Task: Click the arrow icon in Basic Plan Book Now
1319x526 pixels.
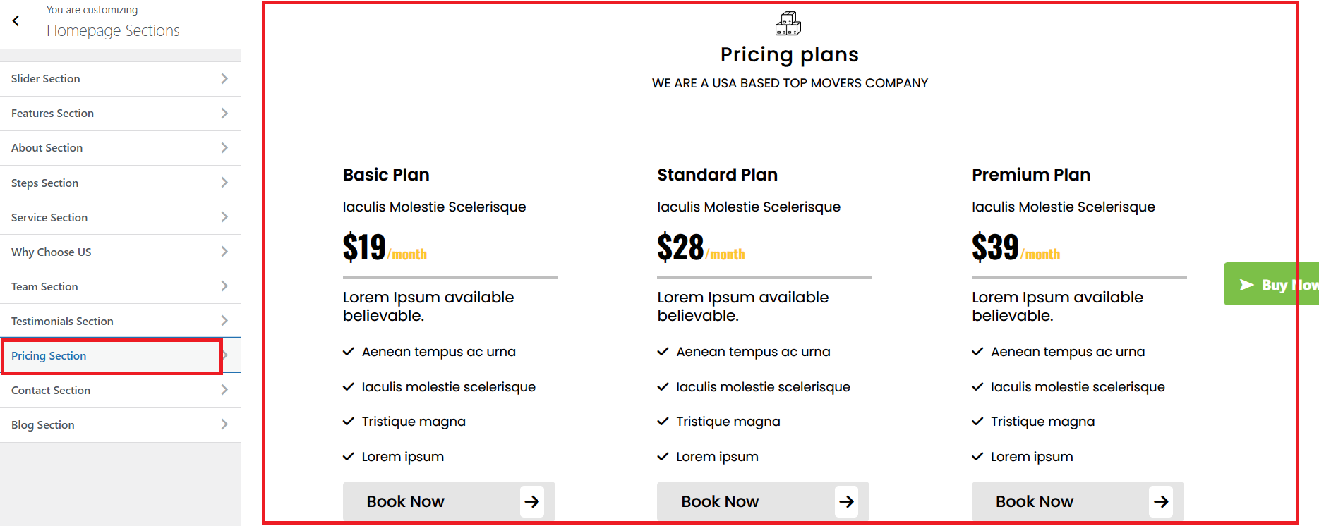Action: pos(532,501)
